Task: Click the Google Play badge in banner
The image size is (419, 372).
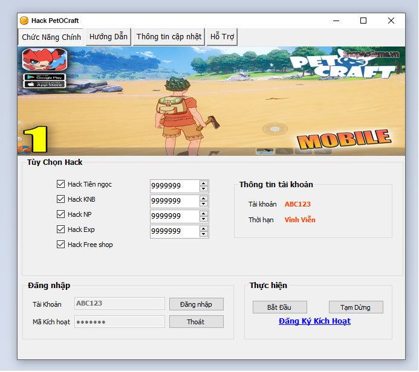Action: coord(45,77)
